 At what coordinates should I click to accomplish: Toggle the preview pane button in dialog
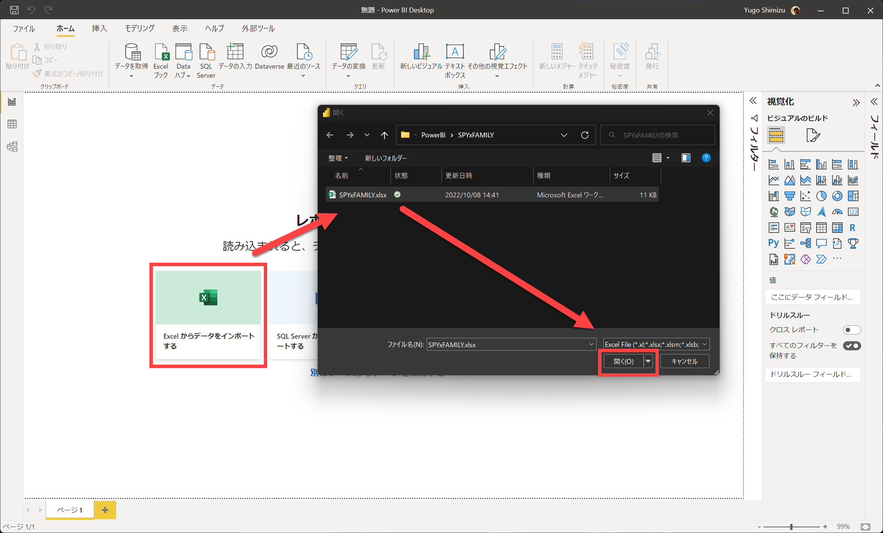[686, 158]
